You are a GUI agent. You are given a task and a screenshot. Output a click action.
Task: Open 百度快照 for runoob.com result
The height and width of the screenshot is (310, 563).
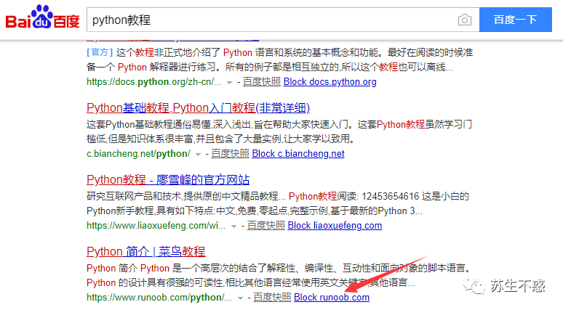click(x=273, y=298)
